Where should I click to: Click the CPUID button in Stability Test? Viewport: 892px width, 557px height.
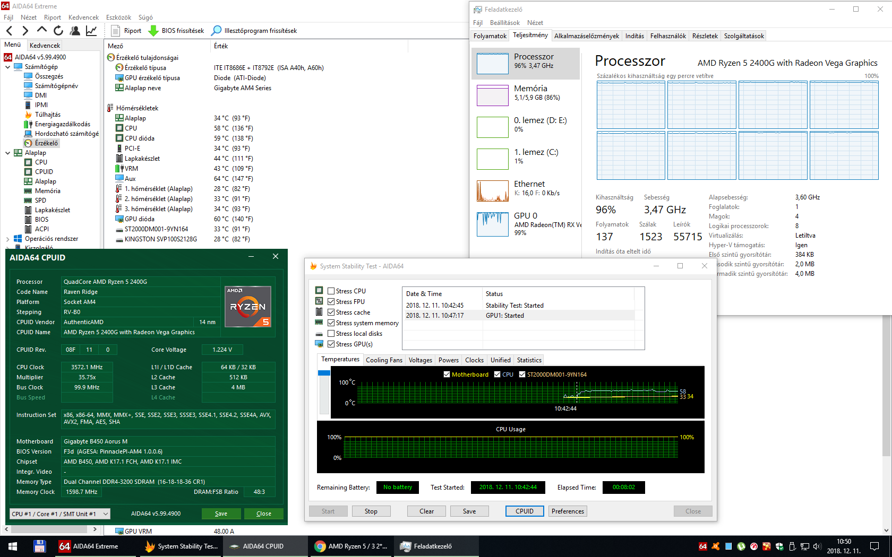pos(525,511)
